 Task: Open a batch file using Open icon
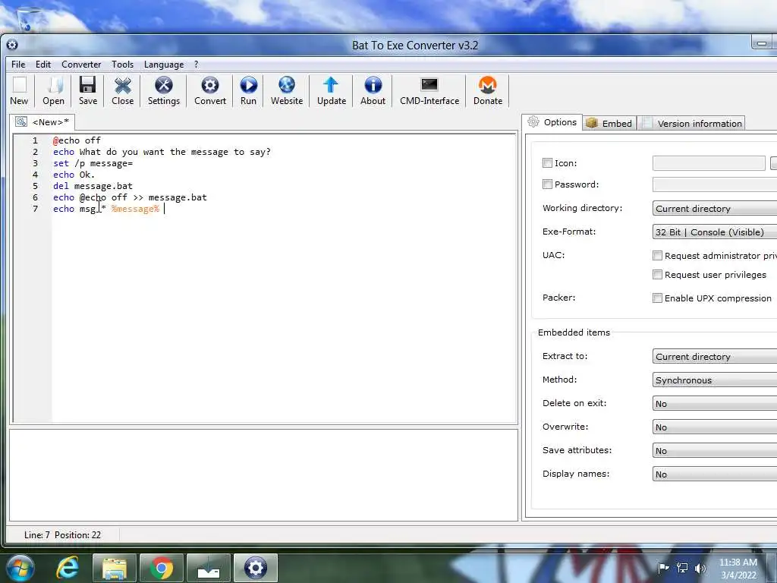tap(54, 91)
